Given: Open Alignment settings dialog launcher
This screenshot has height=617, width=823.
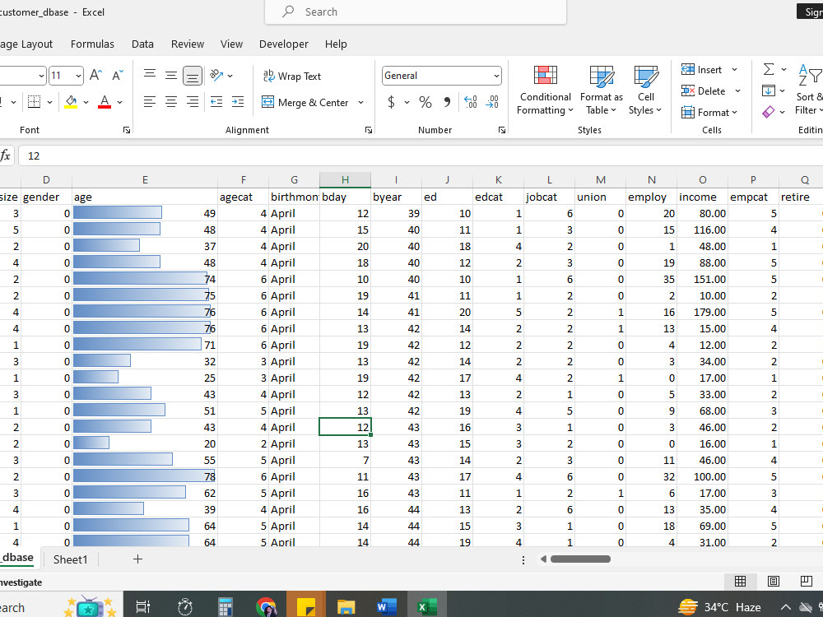Looking at the screenshot, I should point(369,130).
